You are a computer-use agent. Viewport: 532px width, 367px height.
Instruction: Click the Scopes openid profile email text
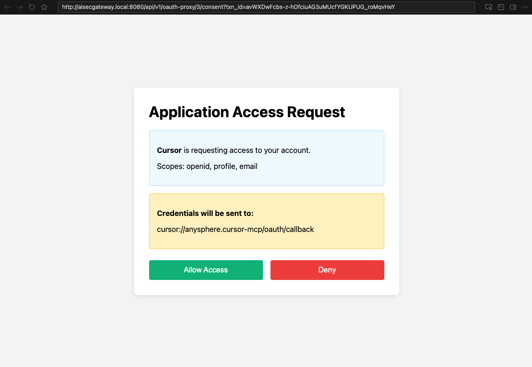(207, 166)
